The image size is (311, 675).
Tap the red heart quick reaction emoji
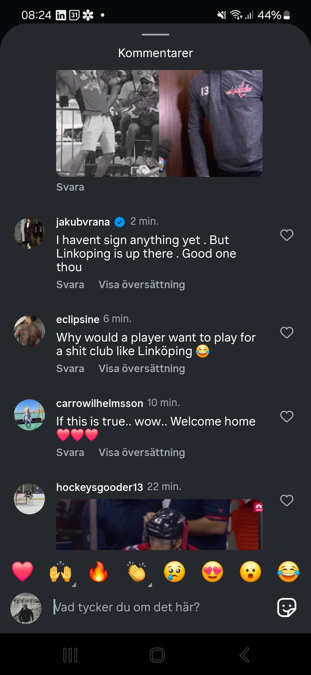pyautogui.click(x=22, y=571)
